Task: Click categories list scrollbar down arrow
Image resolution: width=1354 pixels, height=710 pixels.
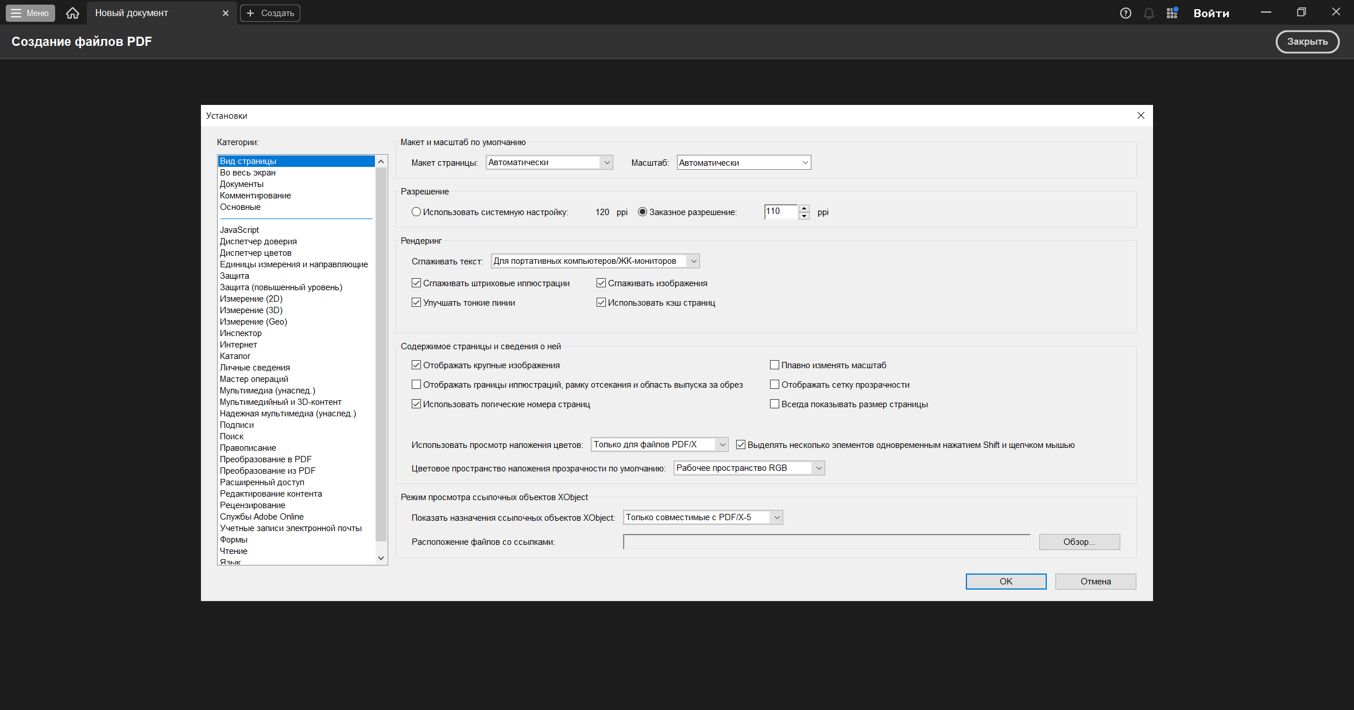Action: pos(381,558)
